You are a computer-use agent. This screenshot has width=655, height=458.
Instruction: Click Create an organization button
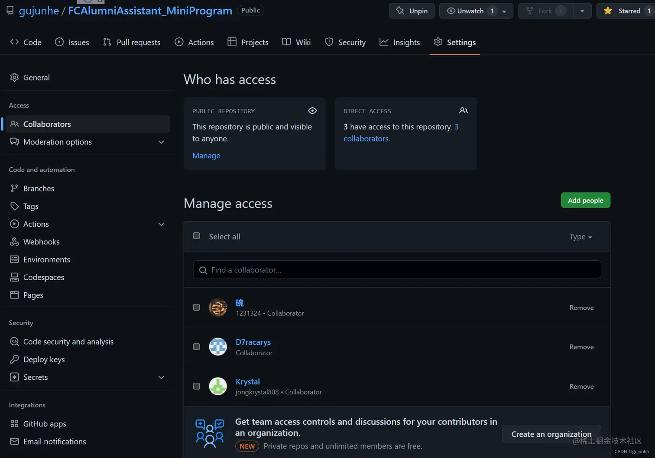coord(551,434)
